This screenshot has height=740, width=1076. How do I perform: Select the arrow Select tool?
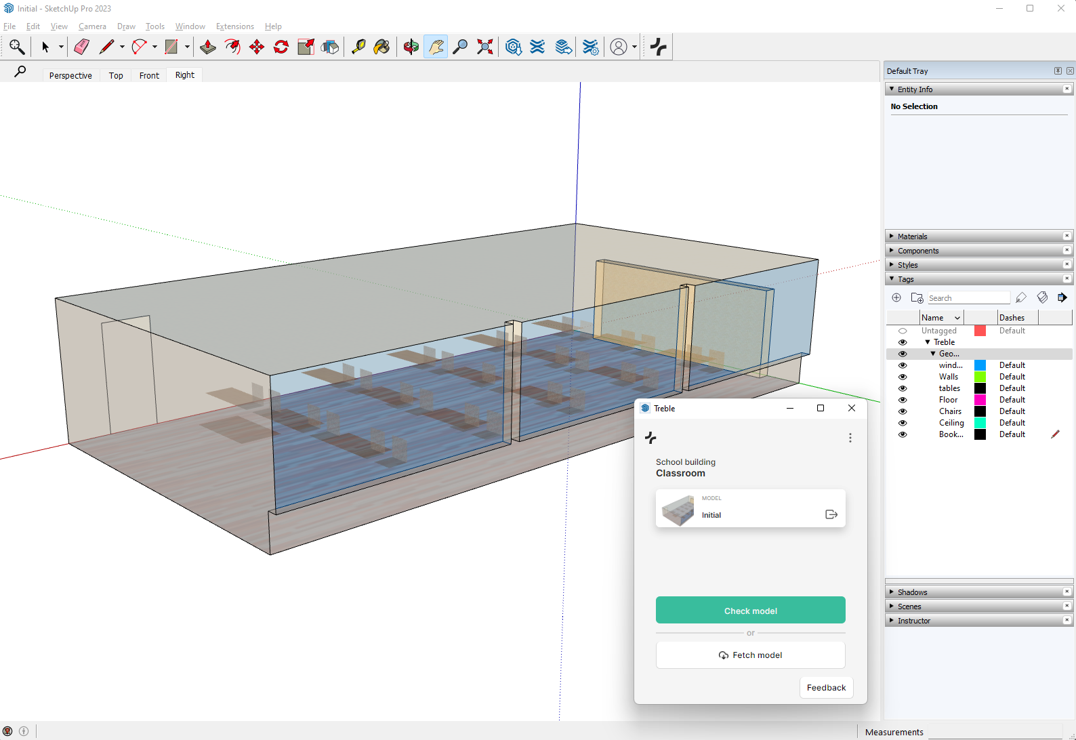[45, 47]
